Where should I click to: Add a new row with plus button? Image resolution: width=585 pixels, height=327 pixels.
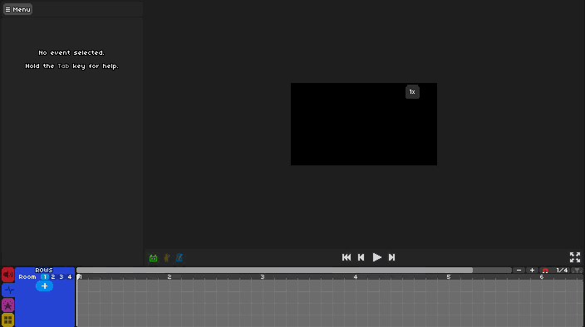point(44,286)
